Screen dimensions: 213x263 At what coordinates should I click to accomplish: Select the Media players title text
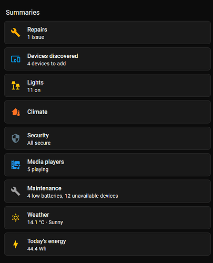[46, 161]
